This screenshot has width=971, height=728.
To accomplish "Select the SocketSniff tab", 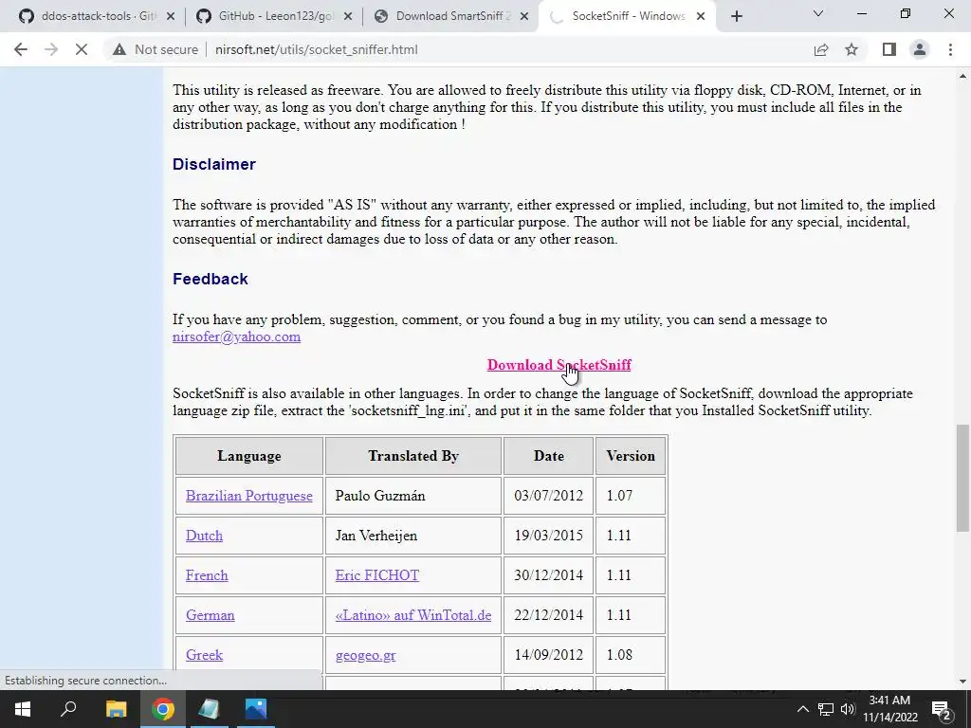I will (x=626, y=16).
